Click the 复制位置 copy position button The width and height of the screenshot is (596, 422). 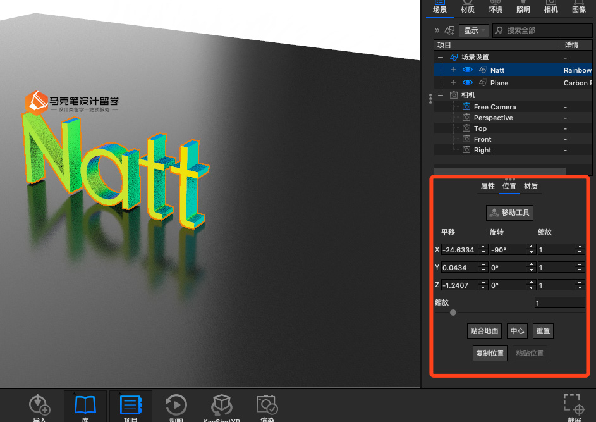[x=490, y=353]
